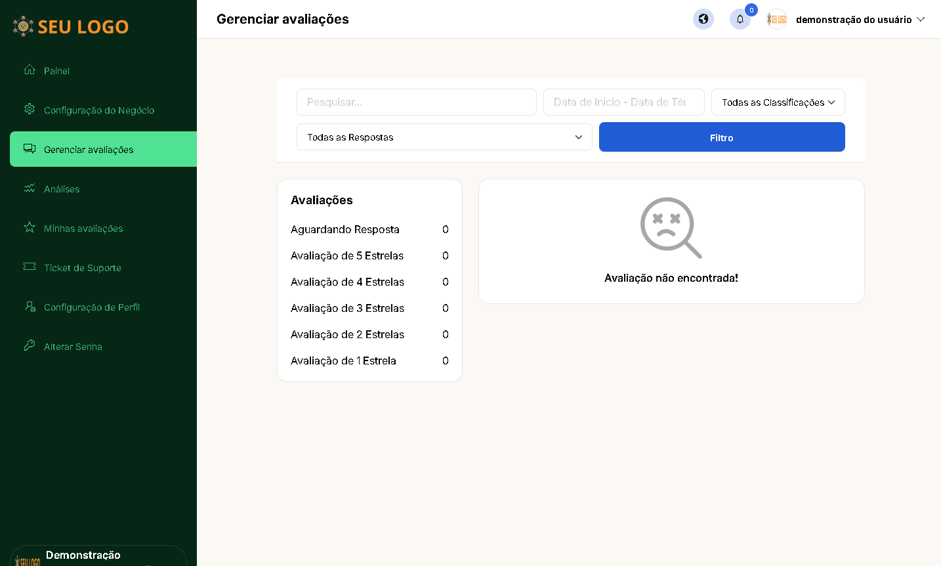Expand the demonstração do usuário menu
The width and height of the screenshot is (941, 566).
point(860,20)
